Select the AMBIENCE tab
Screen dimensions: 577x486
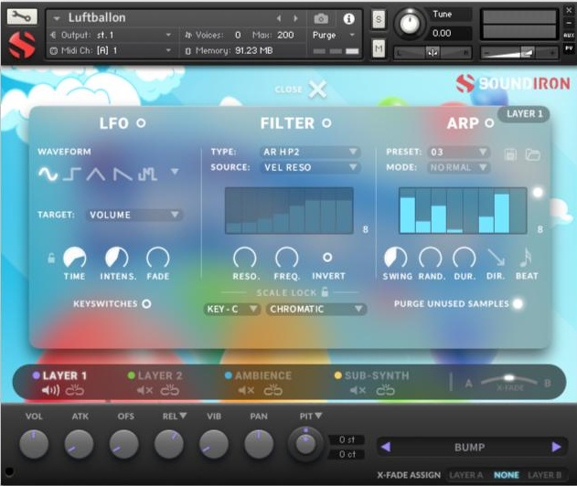[263, 375]
